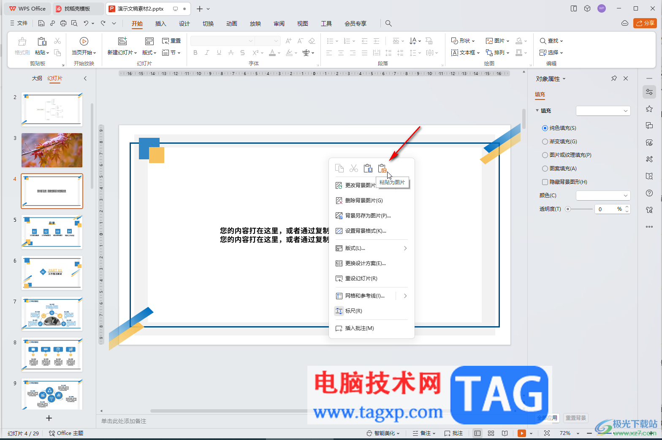Click the Reset slide icon in ribbon

click(171, 41)
